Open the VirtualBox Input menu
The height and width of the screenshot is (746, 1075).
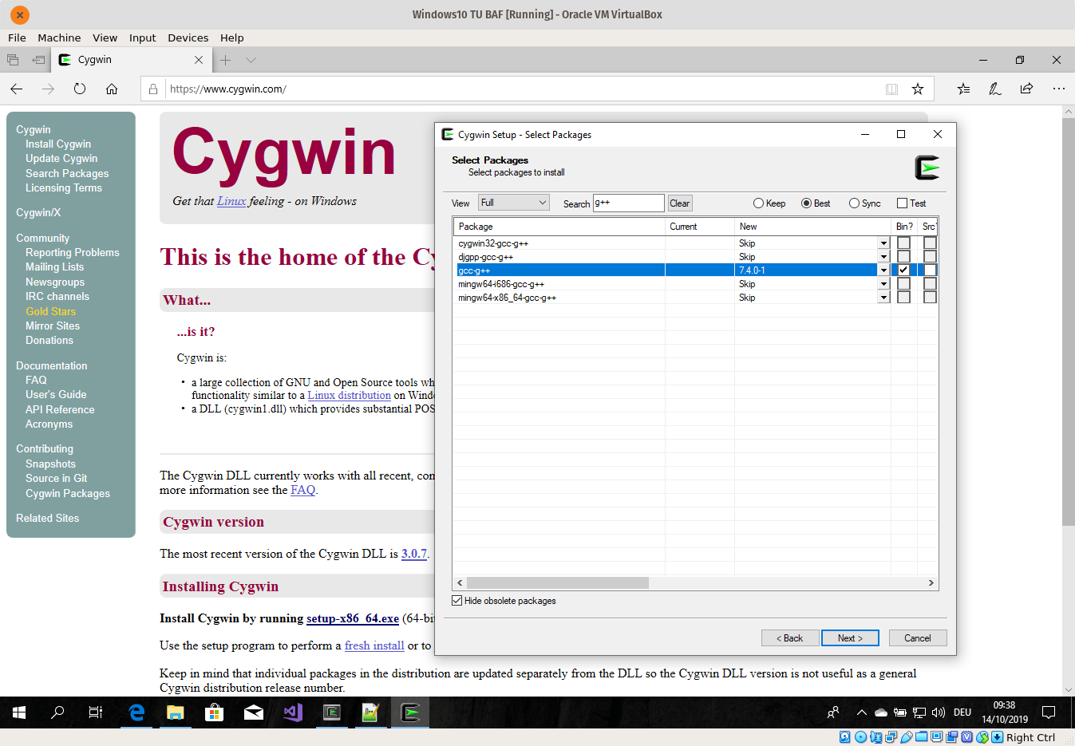[x=142, y=37]
